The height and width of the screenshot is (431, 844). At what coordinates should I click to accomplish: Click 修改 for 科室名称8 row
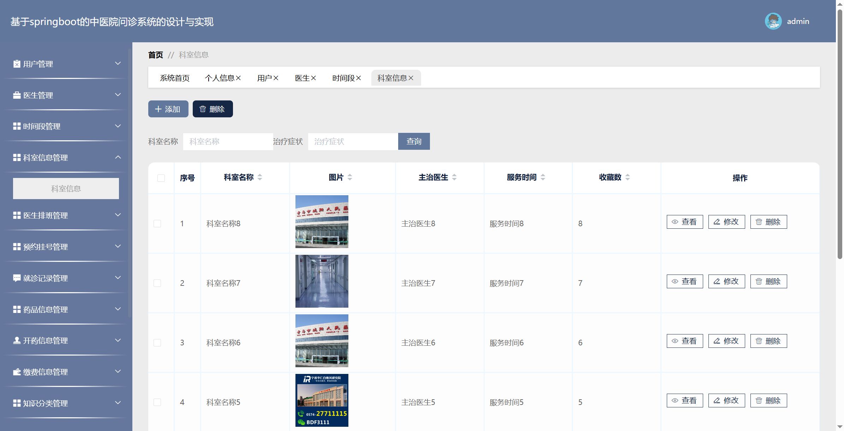(x=726, y=222)
